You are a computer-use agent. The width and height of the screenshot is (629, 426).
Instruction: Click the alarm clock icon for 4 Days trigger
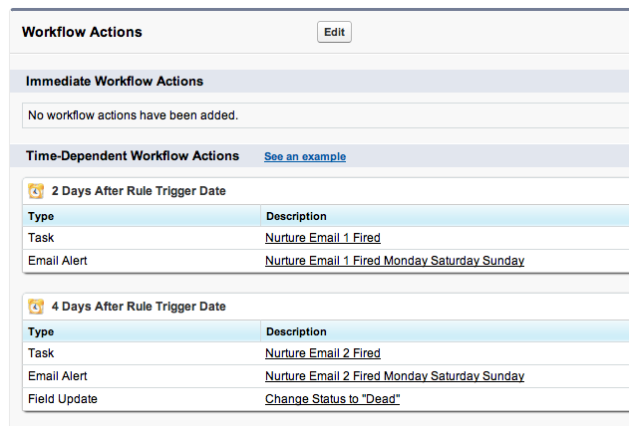tap(36, 307)
